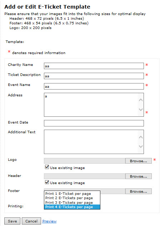Toggle Logo's Use existing image checkbox
165x226 pixels.
[47, 167]
